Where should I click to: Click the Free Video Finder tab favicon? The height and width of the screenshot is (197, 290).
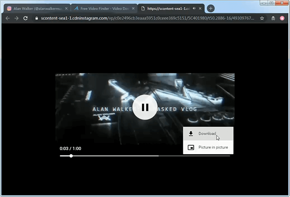click(76, 8)
